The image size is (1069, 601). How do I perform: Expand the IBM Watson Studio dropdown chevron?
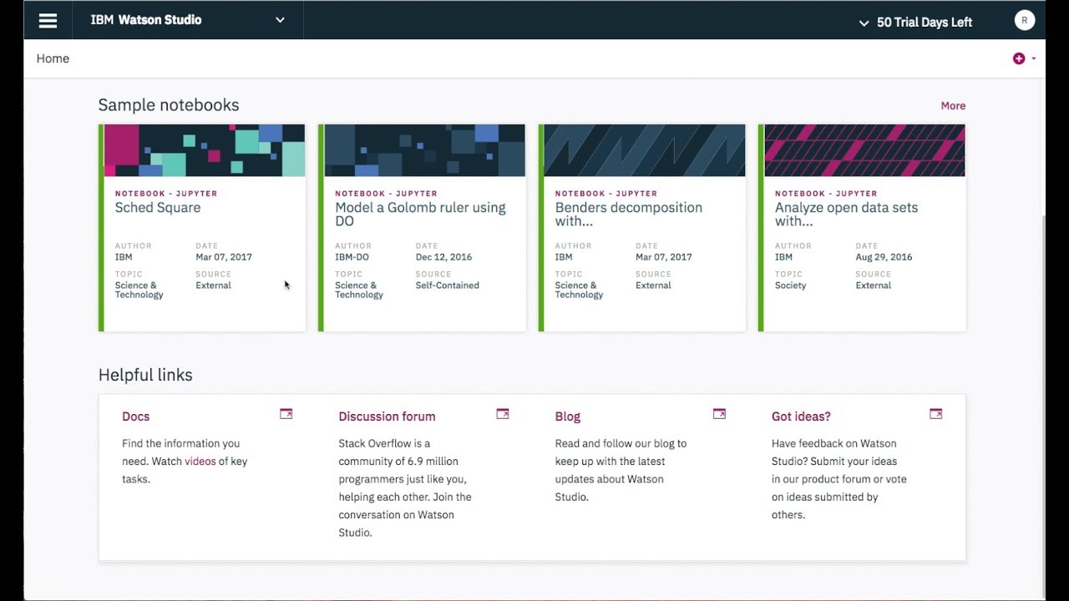coord(280,20)
